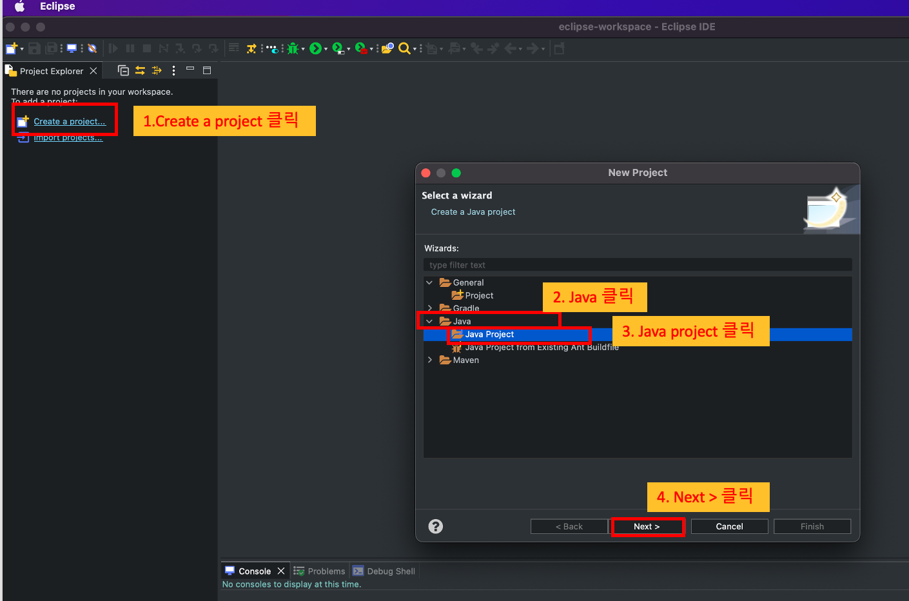This screenshot has height=601, width=909.
Task: Open the Debug dropdown arrow
Action: tap(303, 49)
